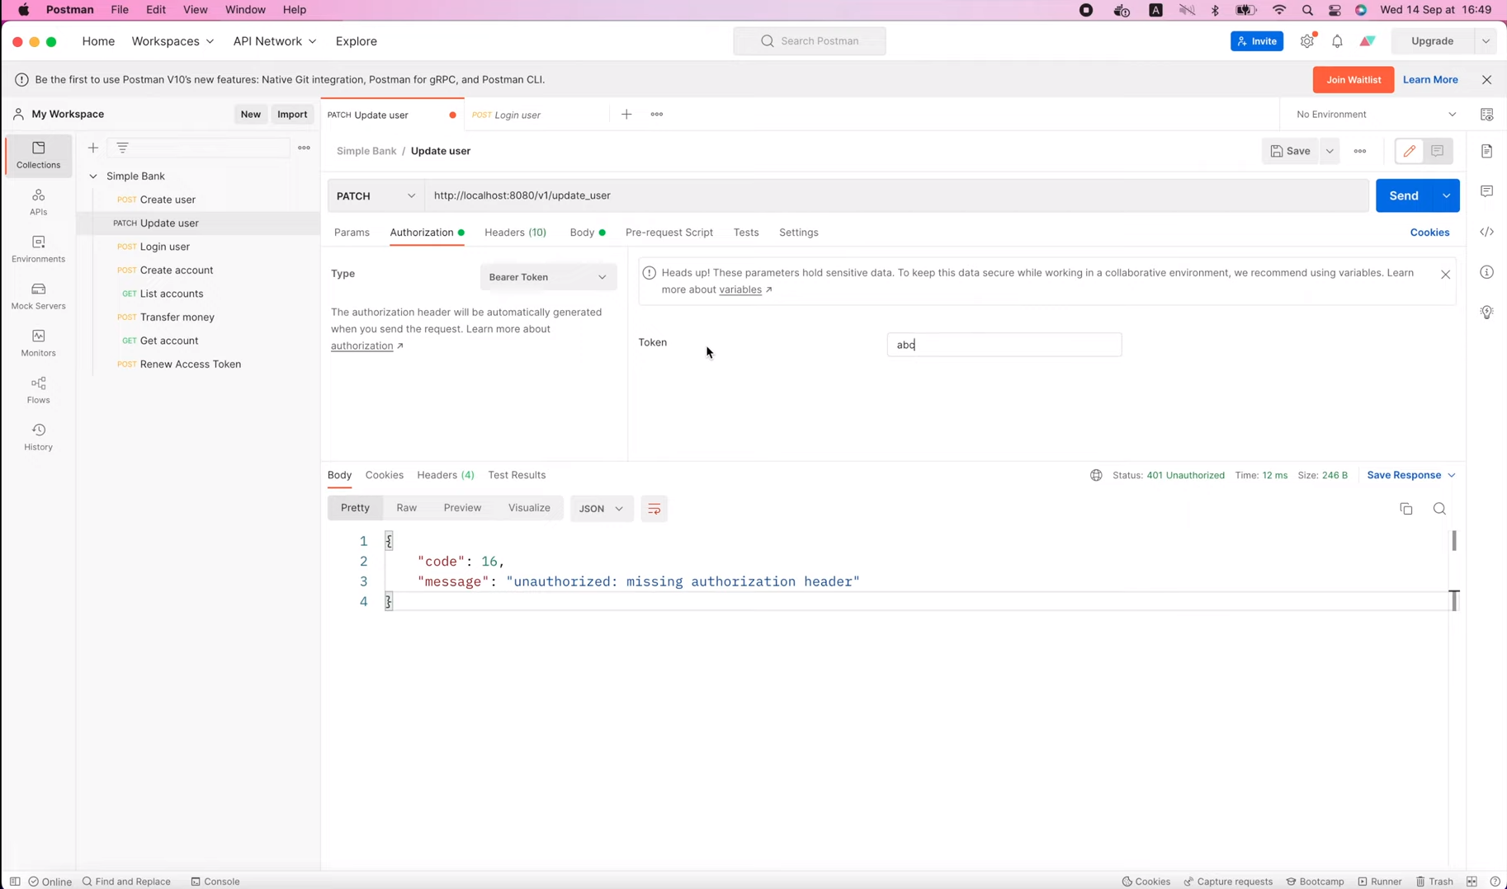Switch to the Login user request tab

click(536, 115)
